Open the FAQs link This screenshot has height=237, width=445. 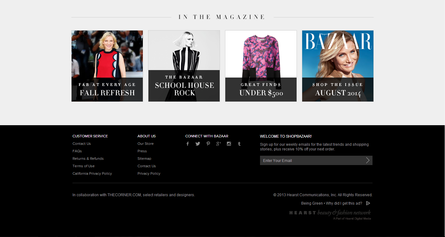[x=77, y=151]
